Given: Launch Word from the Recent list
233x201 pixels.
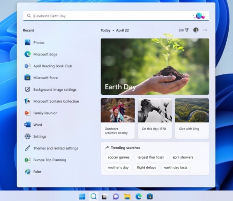Looking at the screenshot, I should point(38,125).
